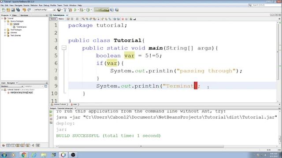282x158 pixels.
Task: Open the Debug menu
Action: [46, 5]
